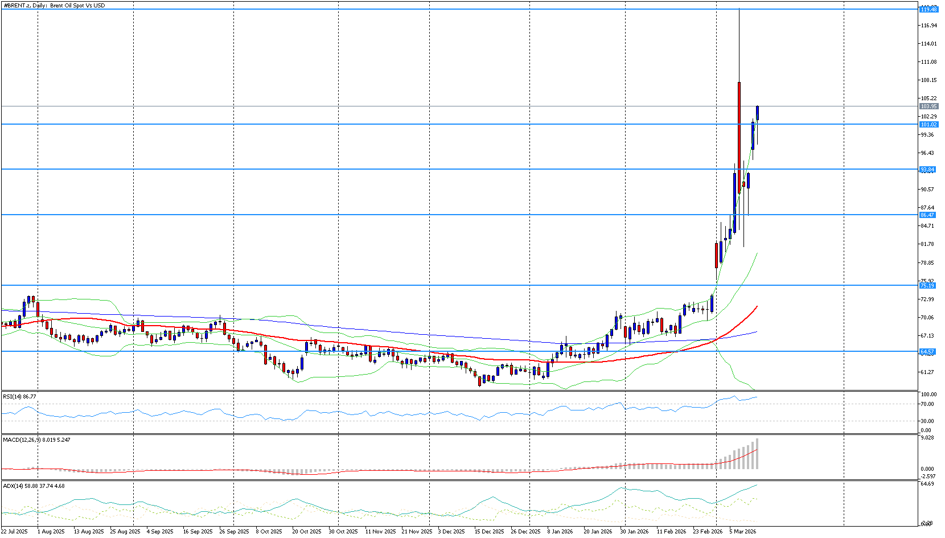The image size is (945, 538).
Task: Click the 116.94 value on price scale
Action: point(928,26)
